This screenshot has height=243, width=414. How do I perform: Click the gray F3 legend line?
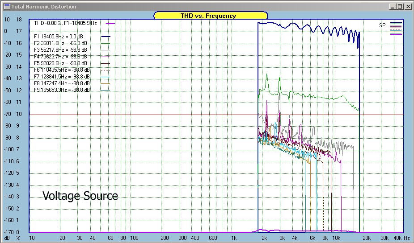click(x=106, y=50)
